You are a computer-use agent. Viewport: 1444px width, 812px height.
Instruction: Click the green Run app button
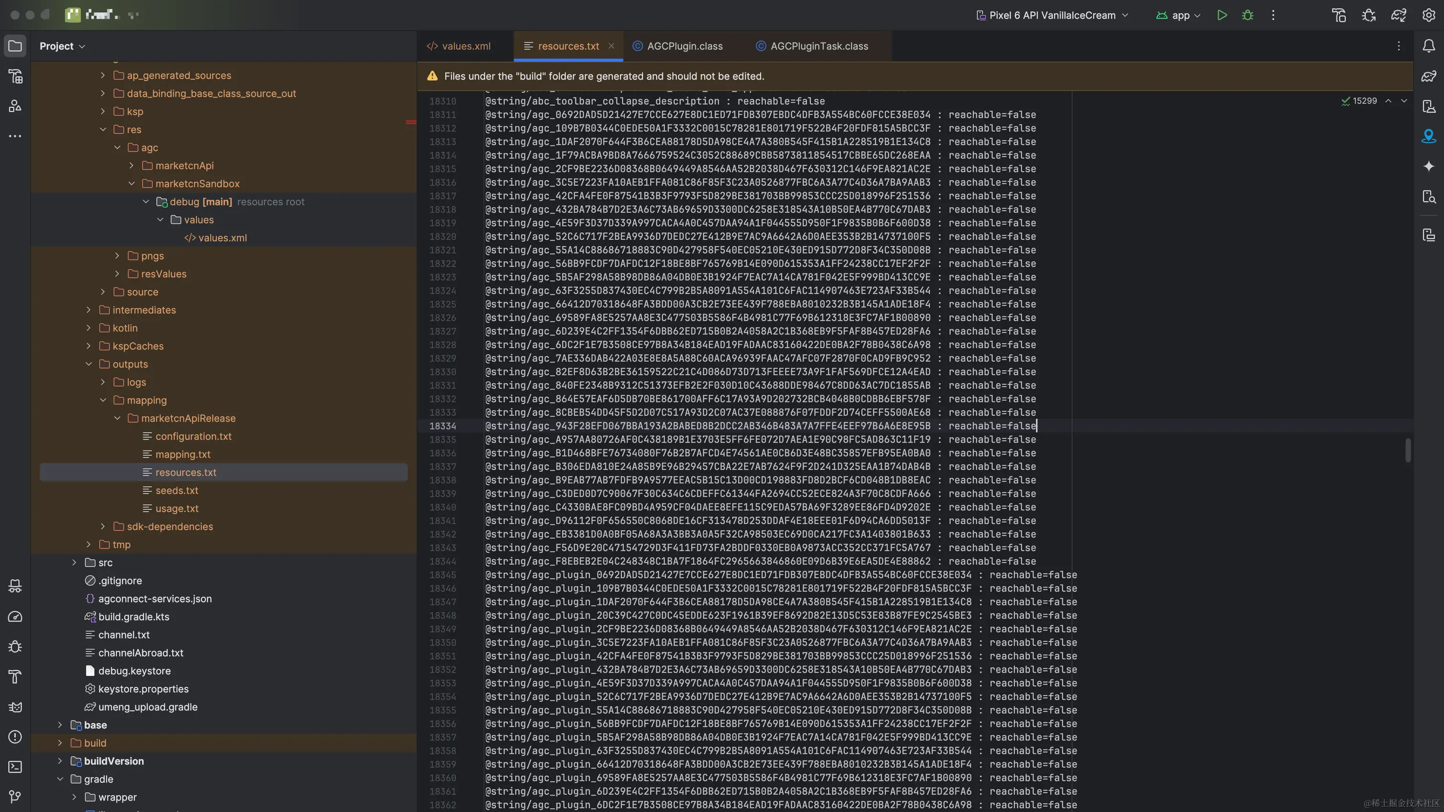(x=1222, y=15)
